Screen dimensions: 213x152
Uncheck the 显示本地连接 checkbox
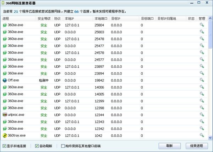4,146
